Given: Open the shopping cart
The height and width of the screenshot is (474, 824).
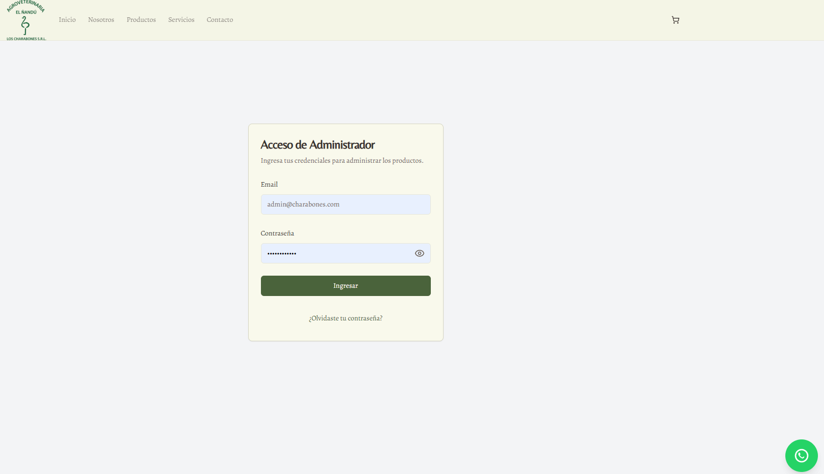Looking at the screenshot, I should pyautogui.click(x=675, y=20).
